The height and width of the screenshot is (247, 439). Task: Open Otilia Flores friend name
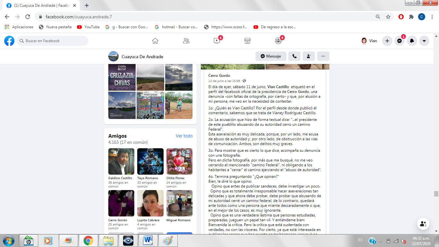coord(175,178)
